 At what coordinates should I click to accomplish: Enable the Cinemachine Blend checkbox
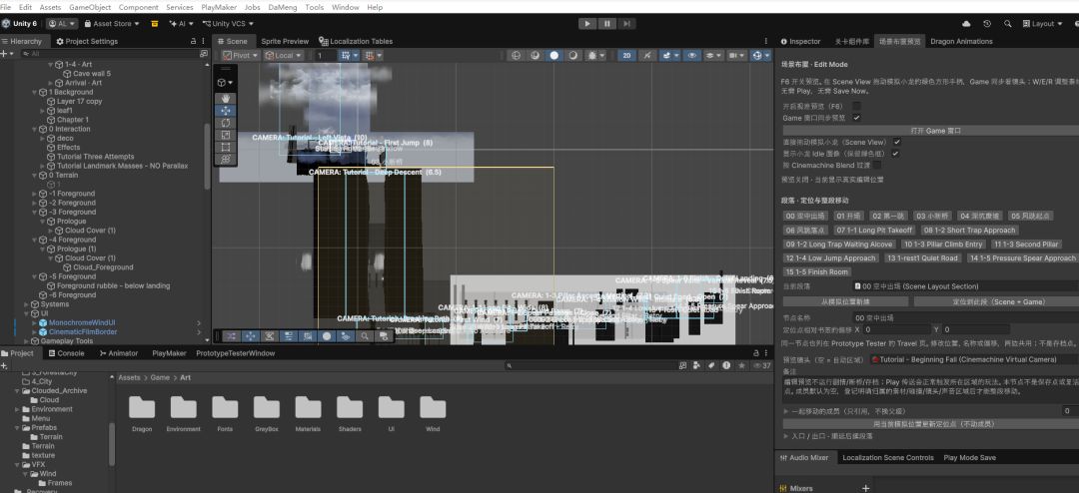tap(877, 165)
